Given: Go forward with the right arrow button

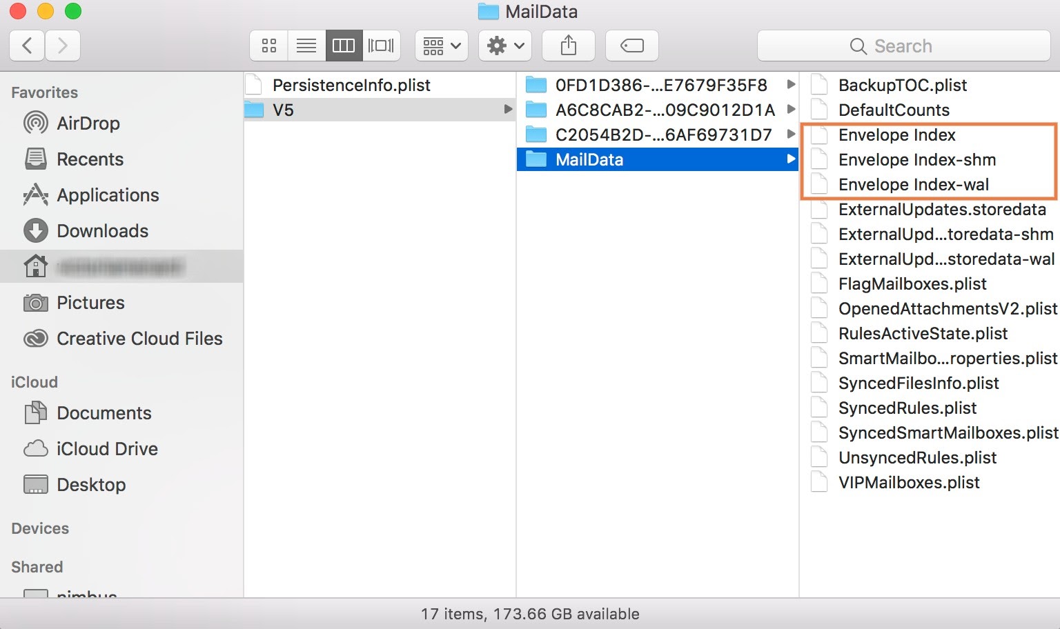Looking at the screenshot, I should [63, 46].
